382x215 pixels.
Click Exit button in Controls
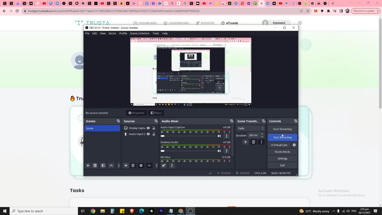tap(282, 165)
